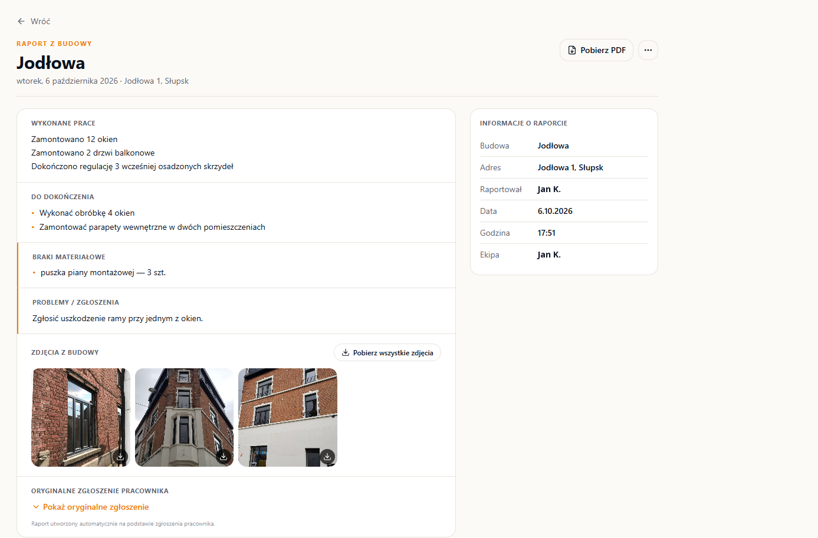Click Raportował value 'Jan K.'
The width and height of the screenshot is (818, 538).
coord(549,189)
